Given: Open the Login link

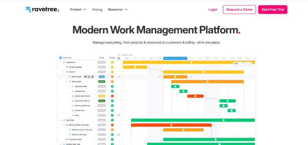Looking at the screenshot, I should [x=213, y=9].
